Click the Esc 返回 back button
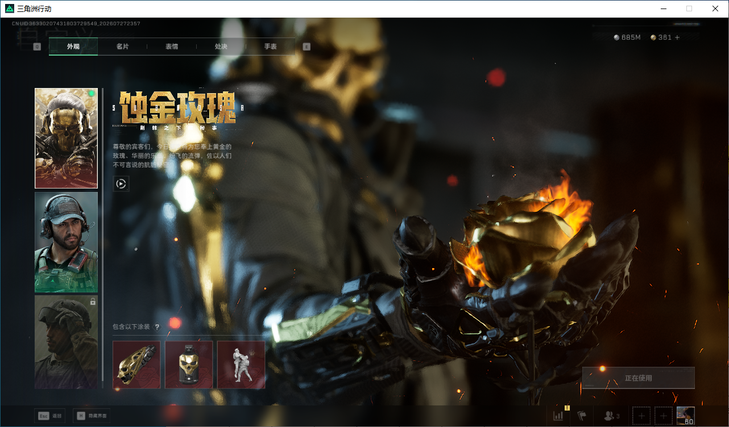The width and height of the screenshot is (729, 427). click(x=49, y=416)
